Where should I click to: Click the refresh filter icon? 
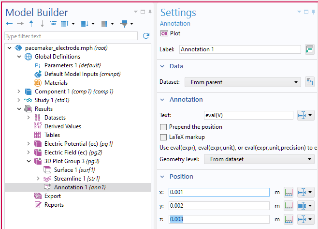coord(146,36)
